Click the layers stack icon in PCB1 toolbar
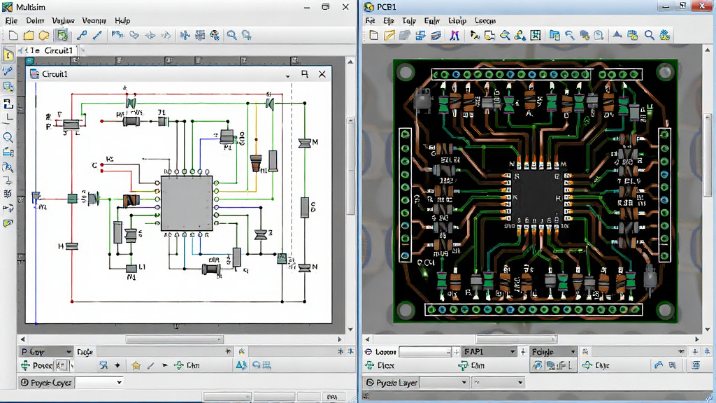The width and height of the screenshot is (716, 403). point(405,35)
